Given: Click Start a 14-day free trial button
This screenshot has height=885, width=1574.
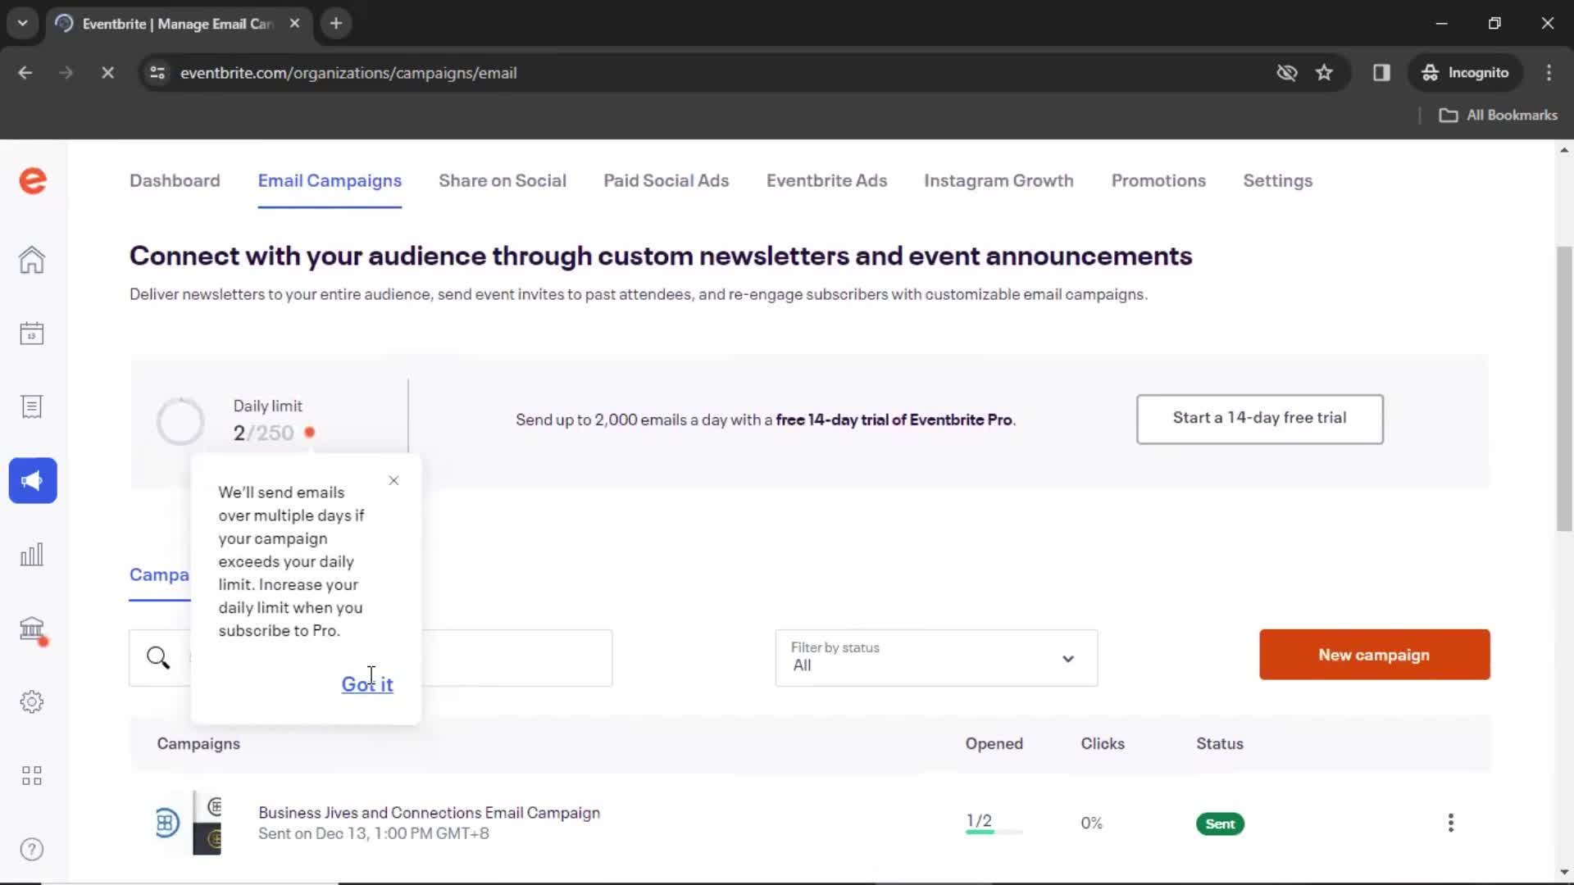Looking at the screenshot, I should tap(1259, 418).
